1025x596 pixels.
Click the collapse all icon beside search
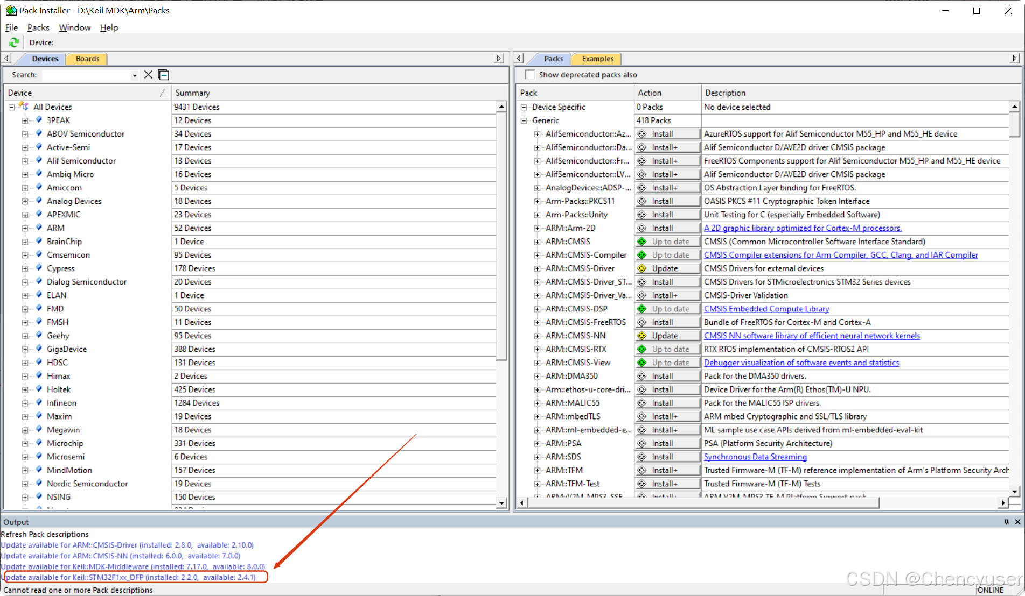(x=164, y=75)
